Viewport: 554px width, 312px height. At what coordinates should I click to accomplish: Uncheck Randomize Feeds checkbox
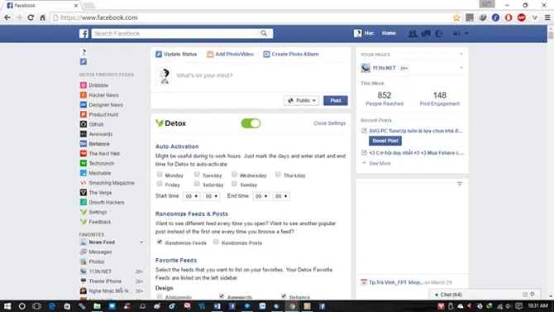click(160, 242)
